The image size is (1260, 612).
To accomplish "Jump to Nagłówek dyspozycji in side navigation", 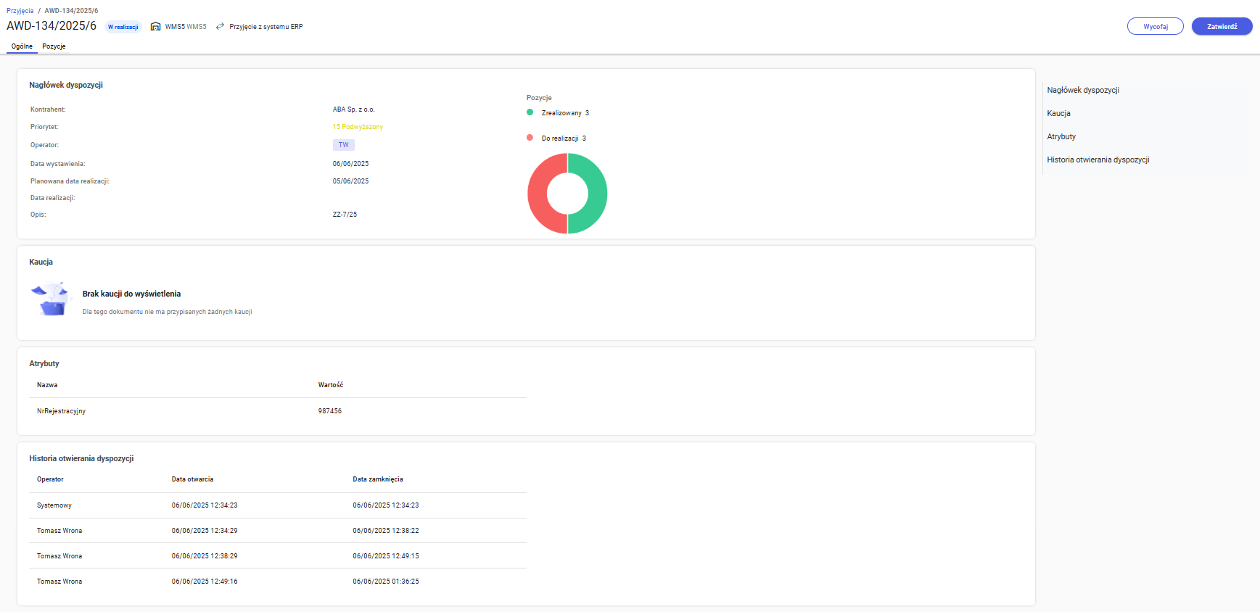I will (1083, 90).
